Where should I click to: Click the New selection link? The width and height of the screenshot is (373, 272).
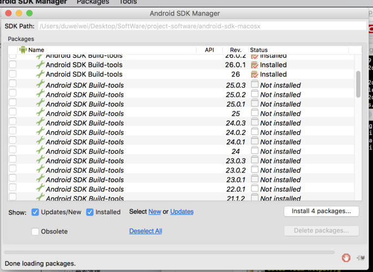(x=155, y=212)
